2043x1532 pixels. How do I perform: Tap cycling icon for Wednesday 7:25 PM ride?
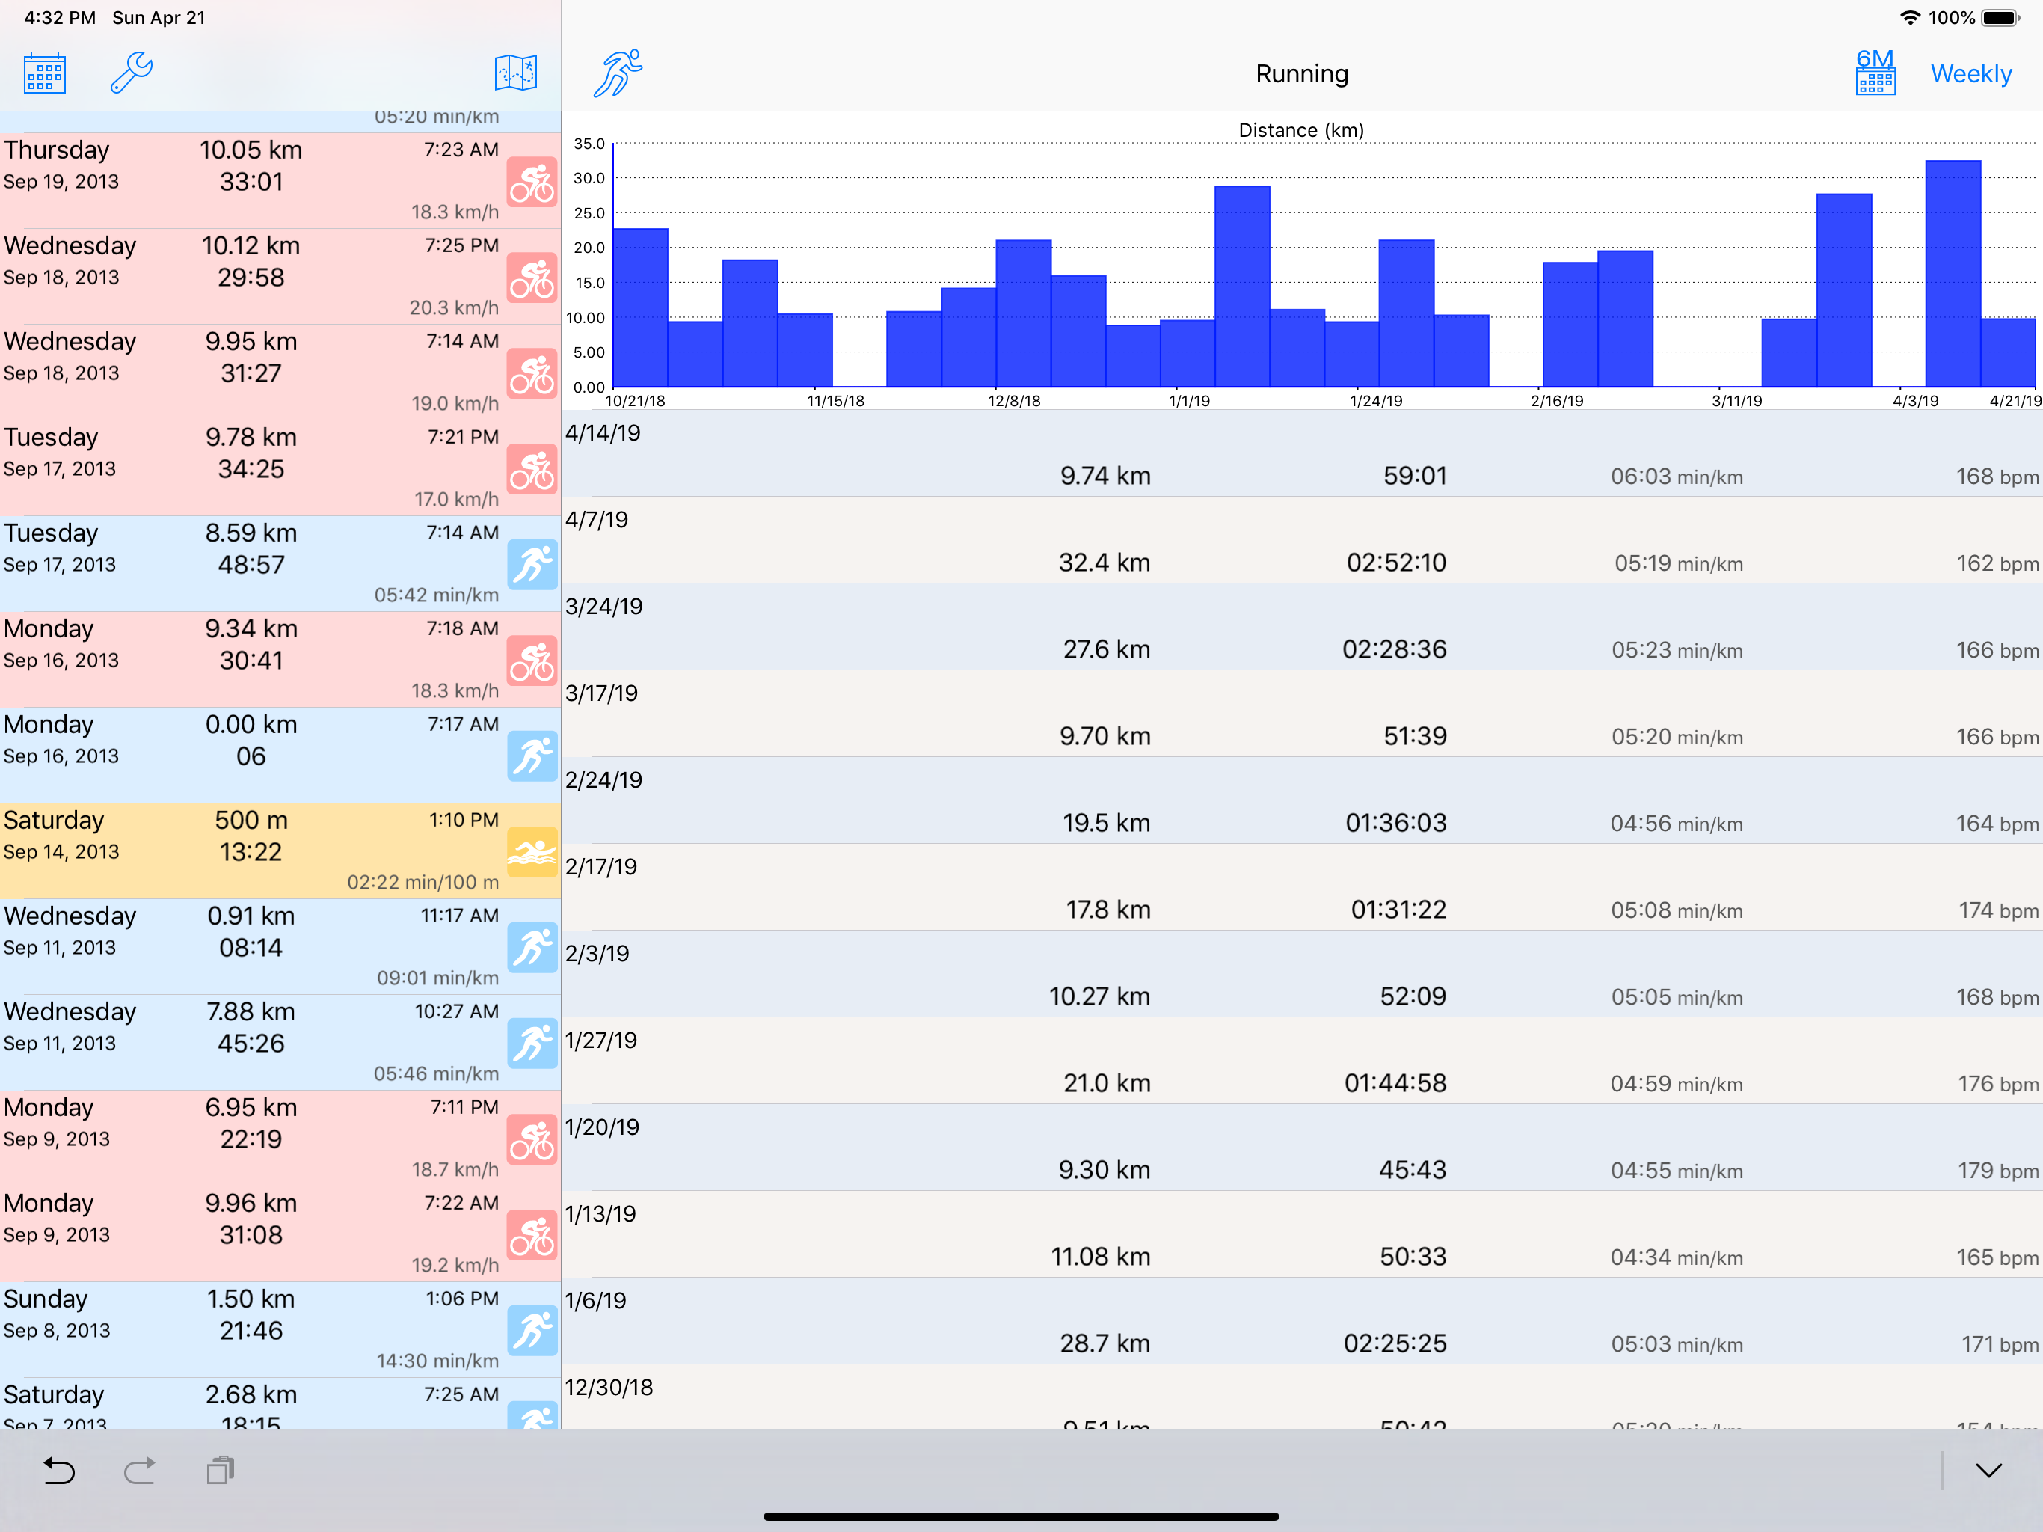tap(532, 278)
